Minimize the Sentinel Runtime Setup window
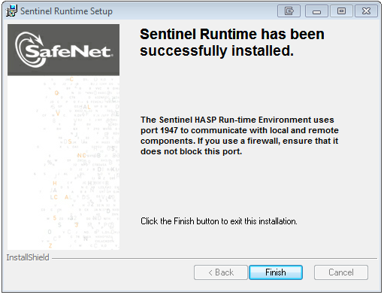This screenshot has width=387, height=295. click(316, 11)
